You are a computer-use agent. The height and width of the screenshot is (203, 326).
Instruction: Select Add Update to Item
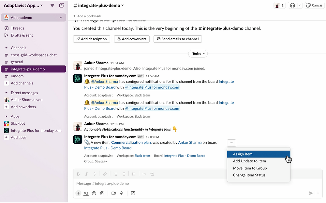259,161
